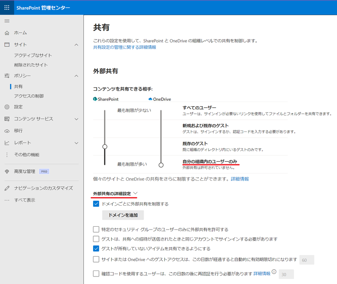Check the ゲストは同じアカウントでサインイン checkbox
Viewport: 337px width, 284px height.
coord(96,239)
